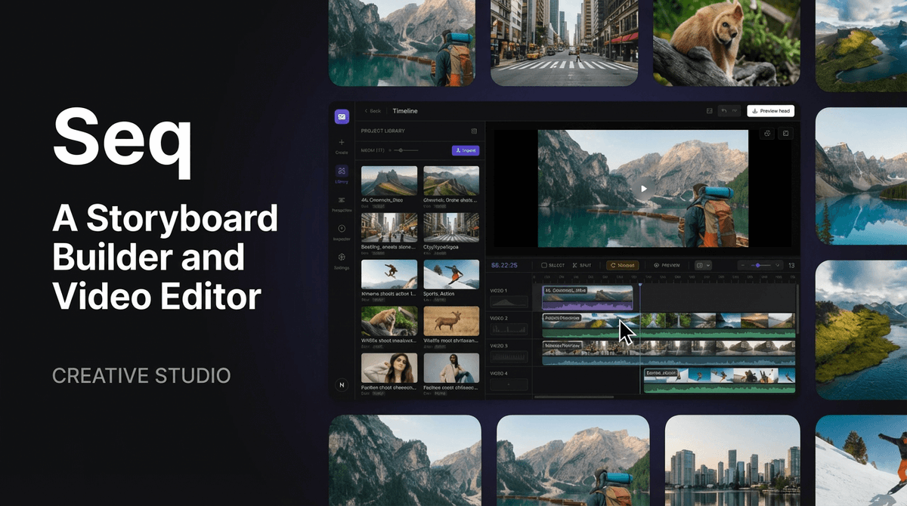Select city street with pedestrians thumbnail
This screenshot has height=506, width=907.
click(x=389, y=227)
